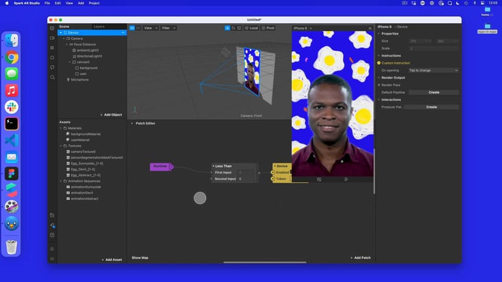Click the upload/export icon in left toolbar
This screenshot has height=282, width=502.
click(x=52, y=235)
